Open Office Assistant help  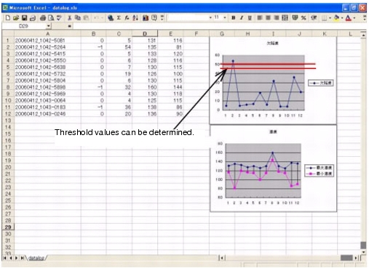click(x=154, y=17)
